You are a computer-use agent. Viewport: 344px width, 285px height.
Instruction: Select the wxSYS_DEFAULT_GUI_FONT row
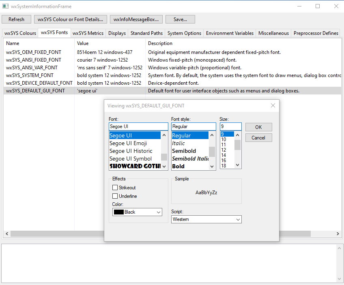click(172, 91)
